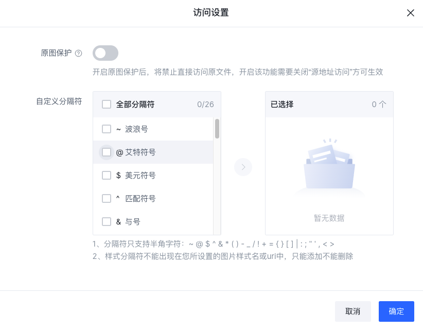423x330 pixels.
Task: Click the 已选择 panel header
Action: [x=329, y=105]
